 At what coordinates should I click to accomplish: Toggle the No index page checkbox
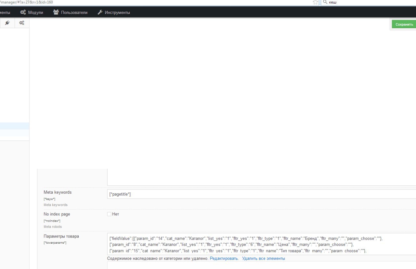tap(109, 214)
